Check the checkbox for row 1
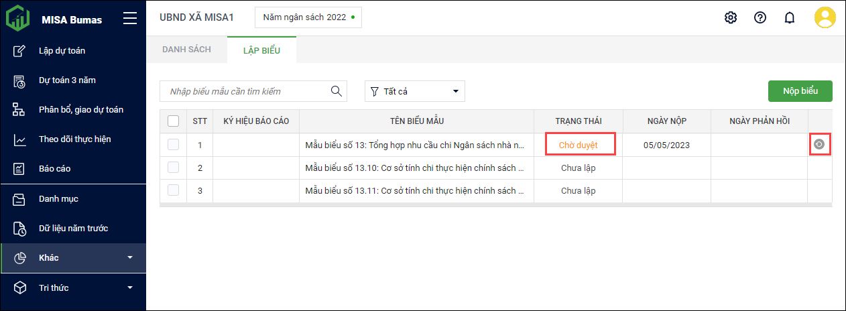 click(174, 145)
